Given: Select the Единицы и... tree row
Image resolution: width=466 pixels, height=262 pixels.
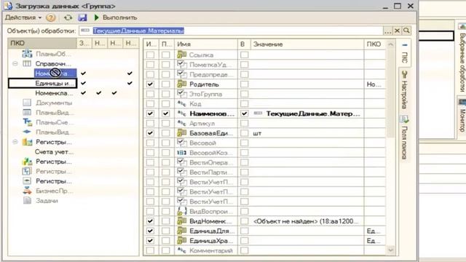Looking at the screenshot, I should tap(42, 83).
